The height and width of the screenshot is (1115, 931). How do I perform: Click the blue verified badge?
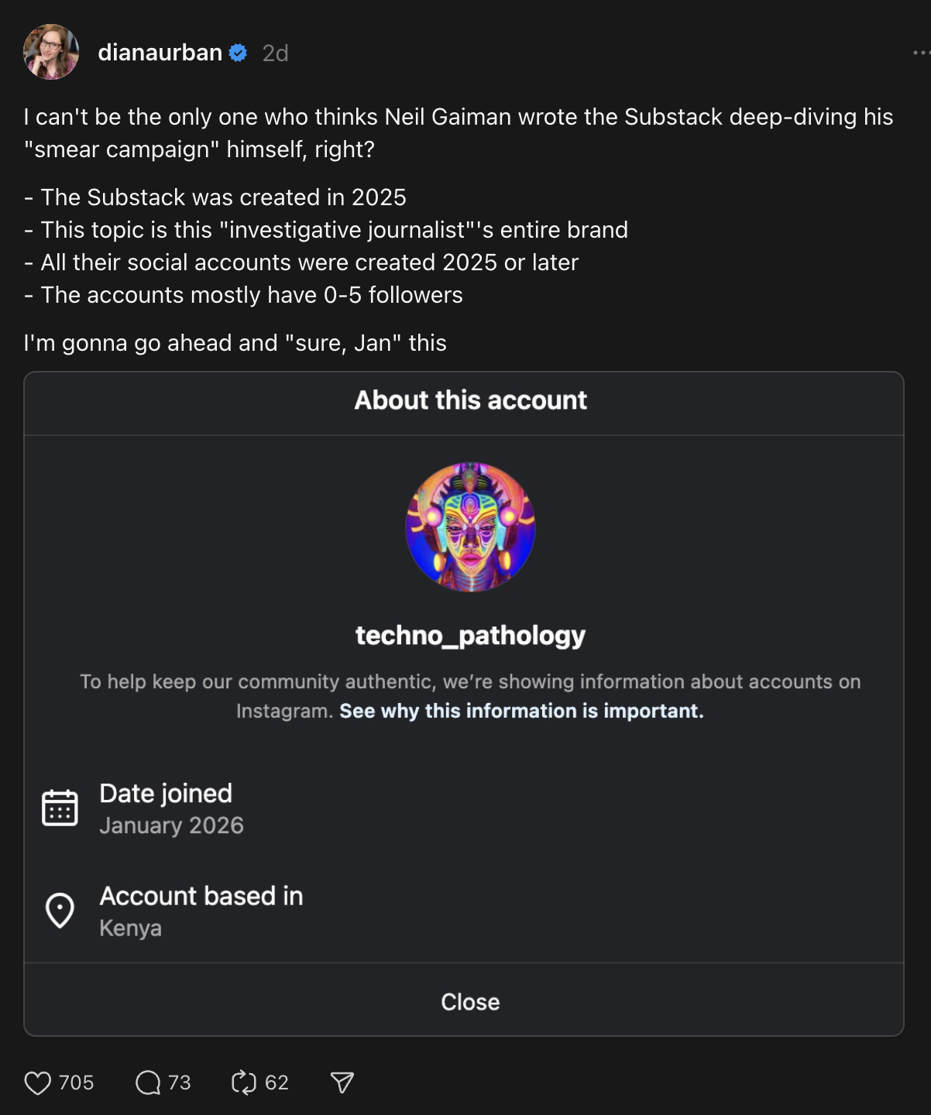pyautogui.click(x=239, y=53)
